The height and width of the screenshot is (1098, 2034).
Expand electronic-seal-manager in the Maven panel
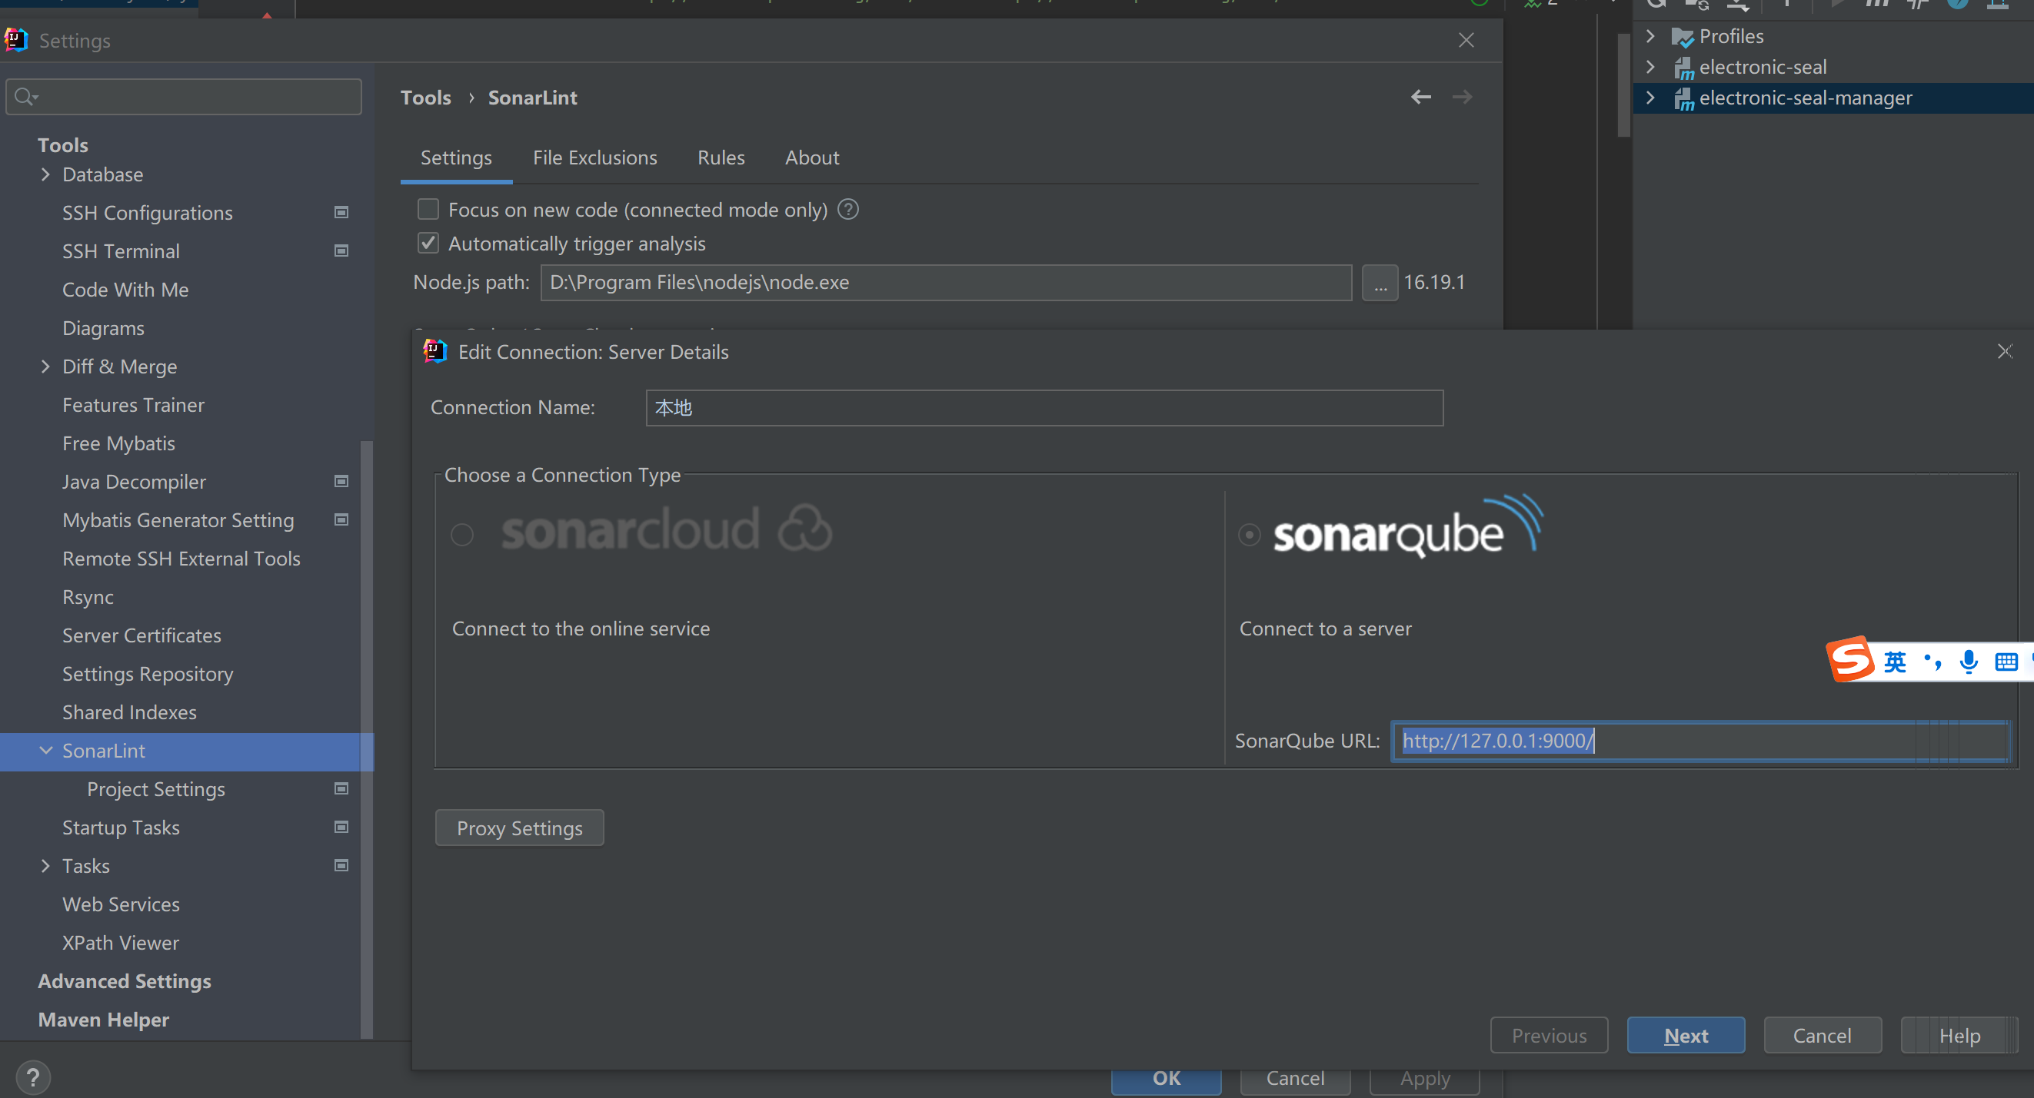(1650, 98)
